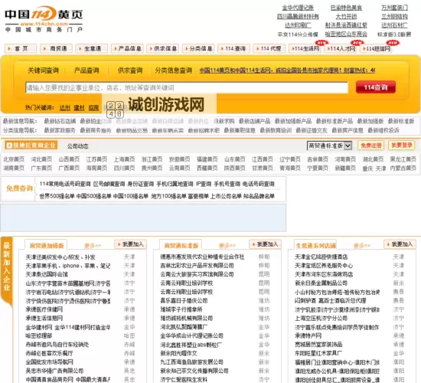This screenshot has width=421, height=383.
Task: Open the IP查询 link
Action: pos(204,184)
